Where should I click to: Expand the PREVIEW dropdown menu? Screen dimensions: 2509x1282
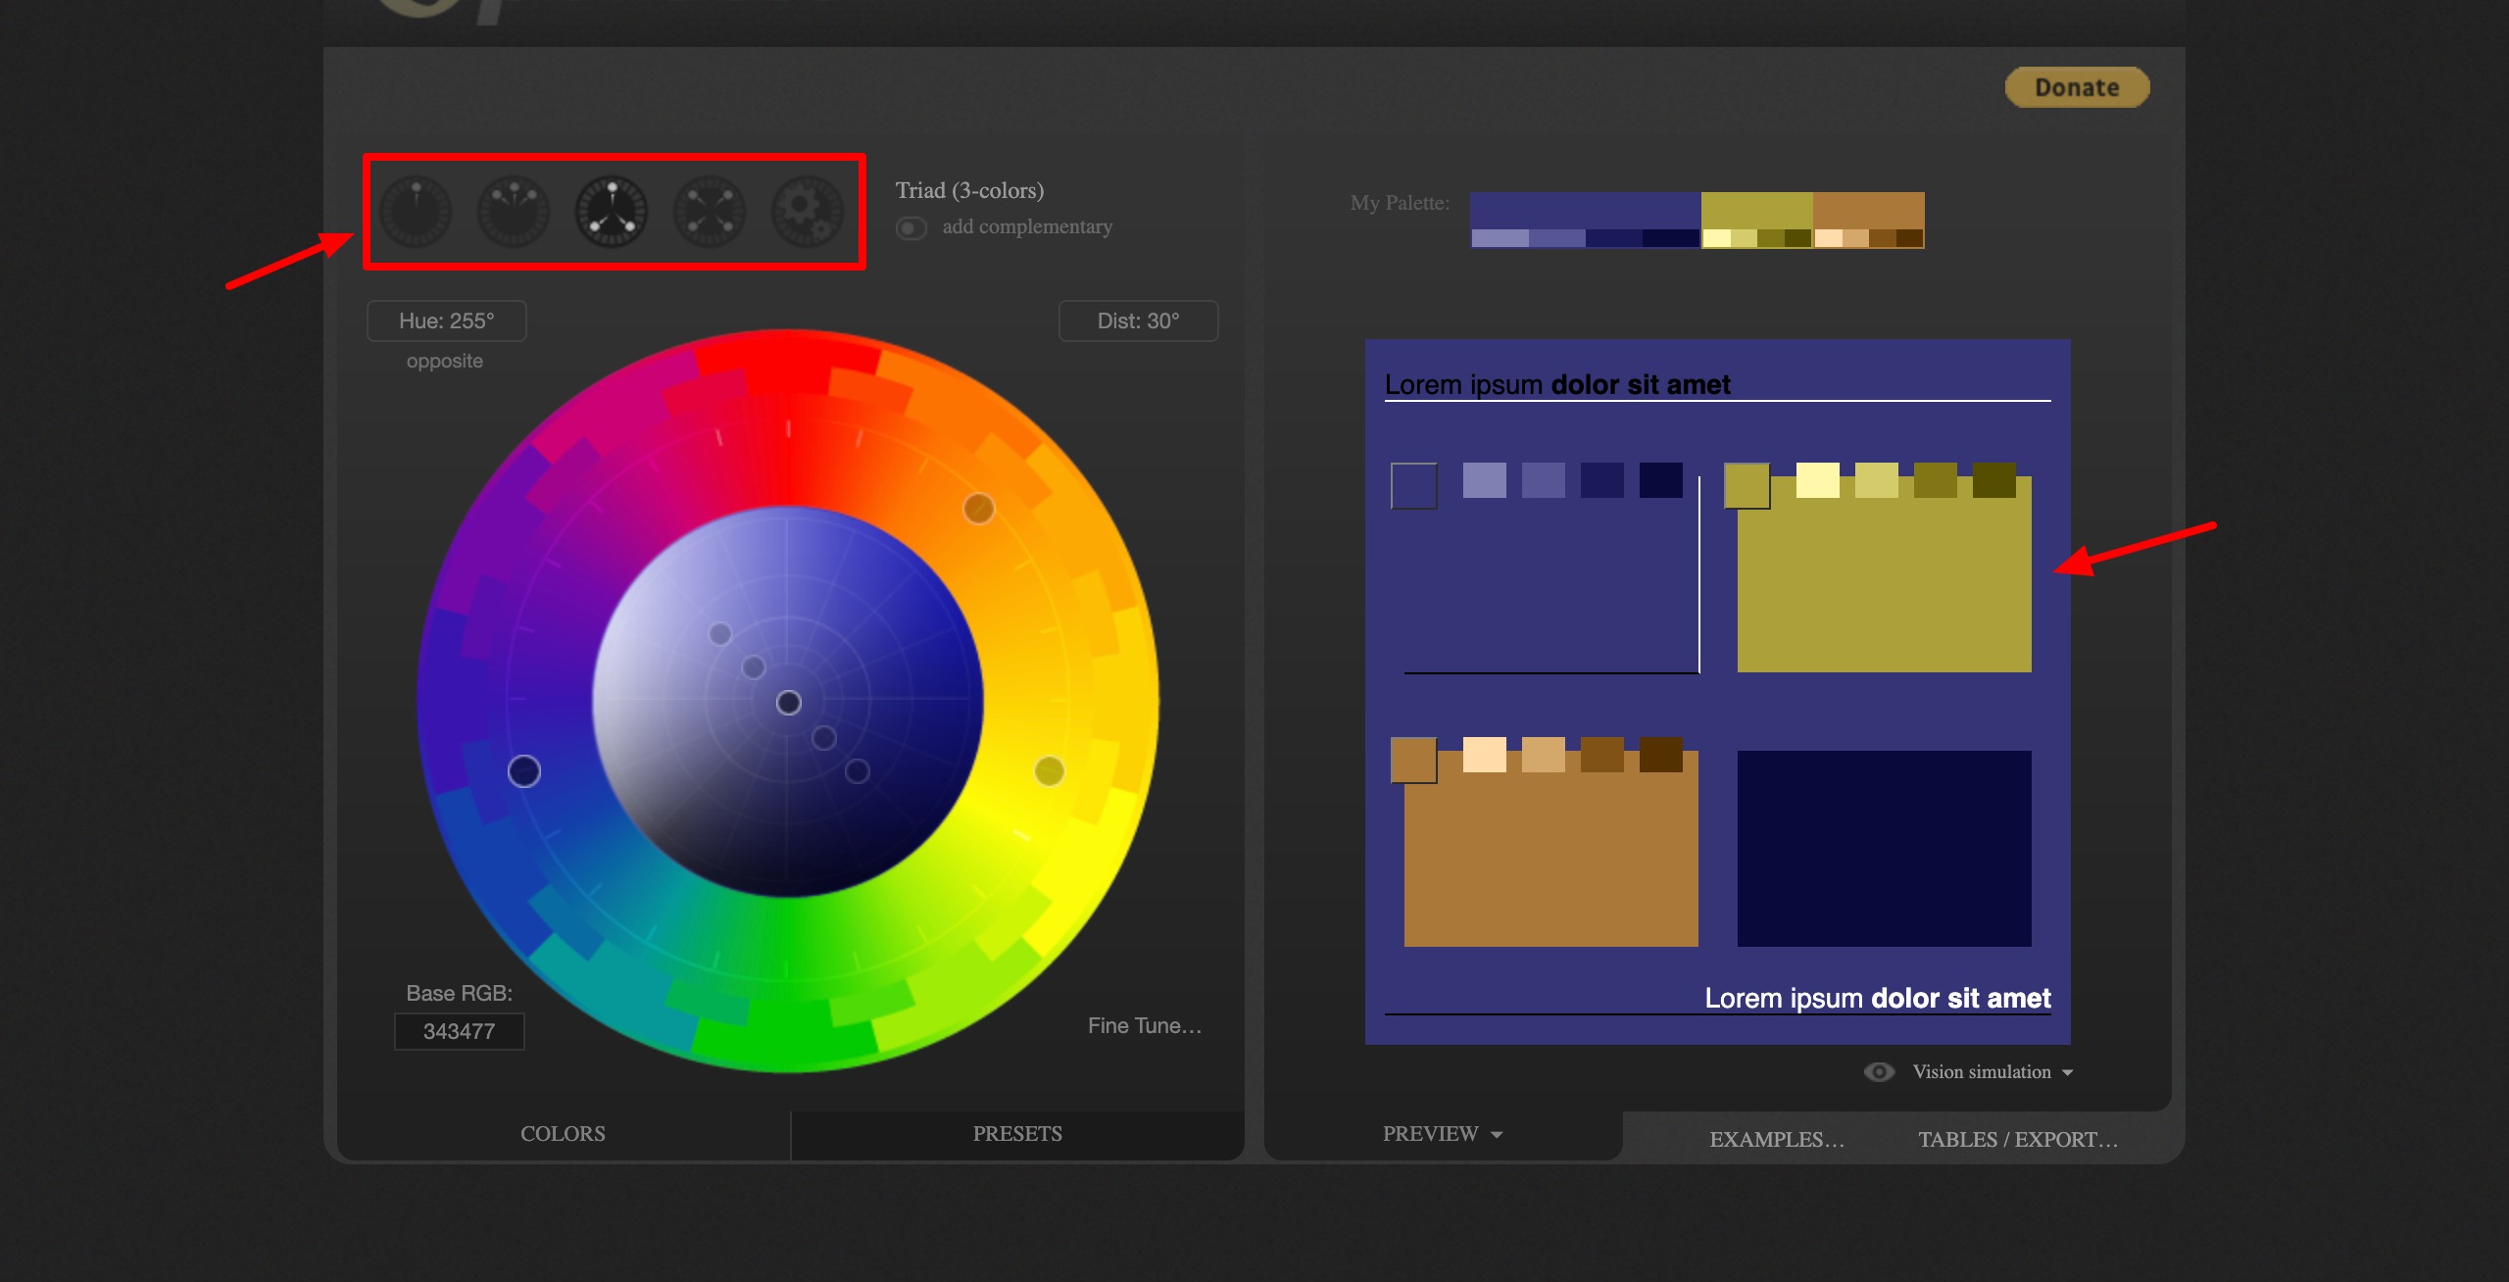click(1442, 1134)
